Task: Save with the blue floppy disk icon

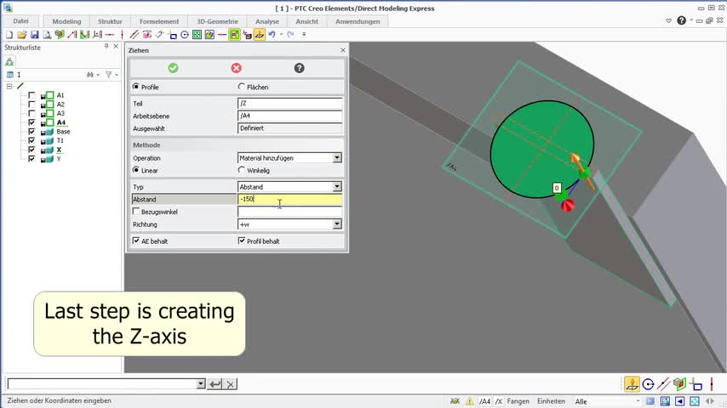Action: [34, 35]
